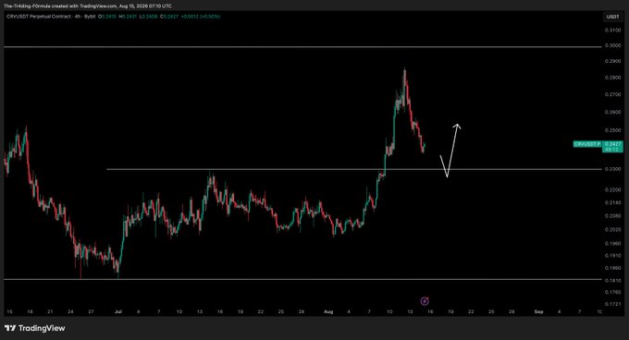Open the USDT currency selector
Screen dimensions: 629x340
pos(612,17)
